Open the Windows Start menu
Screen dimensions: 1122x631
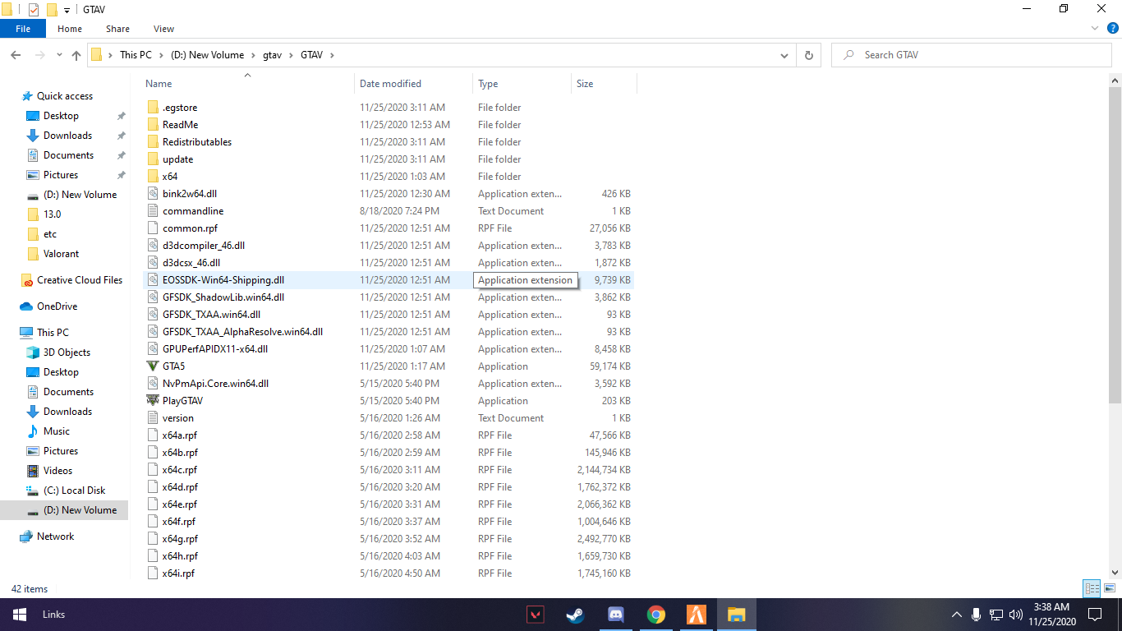[x=20, y=615]
